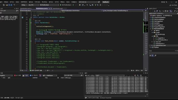
Task: Click the Alphabetical sort icon in Properties panel
Action: point(153,56)
